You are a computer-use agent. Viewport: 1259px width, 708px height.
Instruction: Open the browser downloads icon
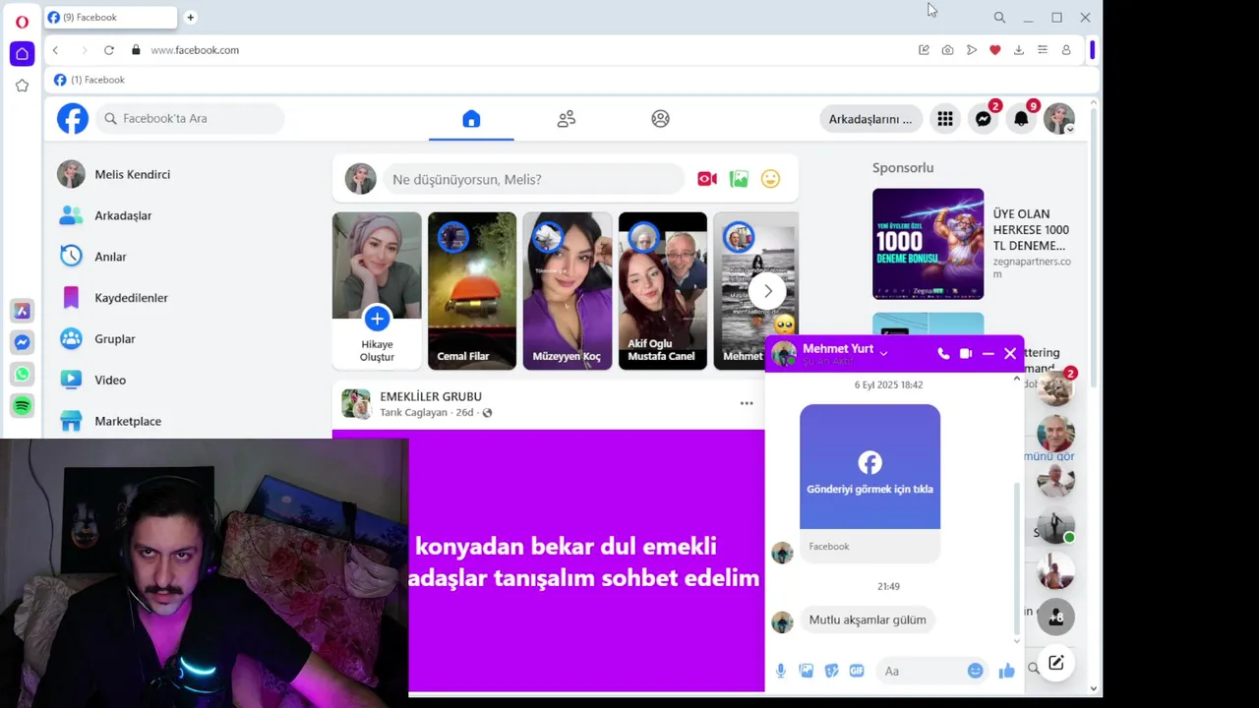click(x=1018, y=50)
